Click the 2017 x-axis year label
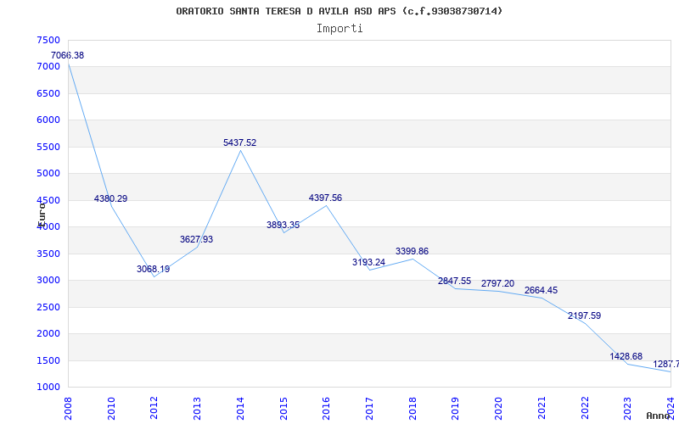Viewport: 679px width, 424px height. 369,408
